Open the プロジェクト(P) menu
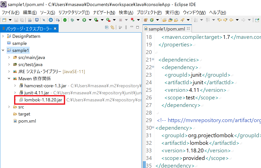 (149, 13)
